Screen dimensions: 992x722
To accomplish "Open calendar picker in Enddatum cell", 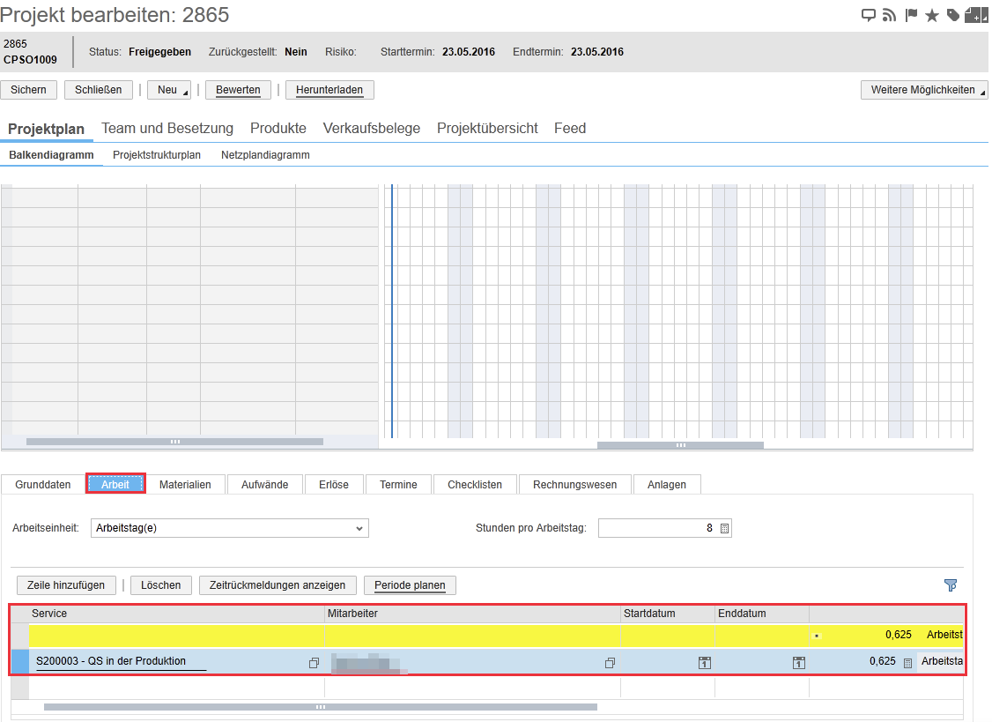I will click(x=799, y=663).
